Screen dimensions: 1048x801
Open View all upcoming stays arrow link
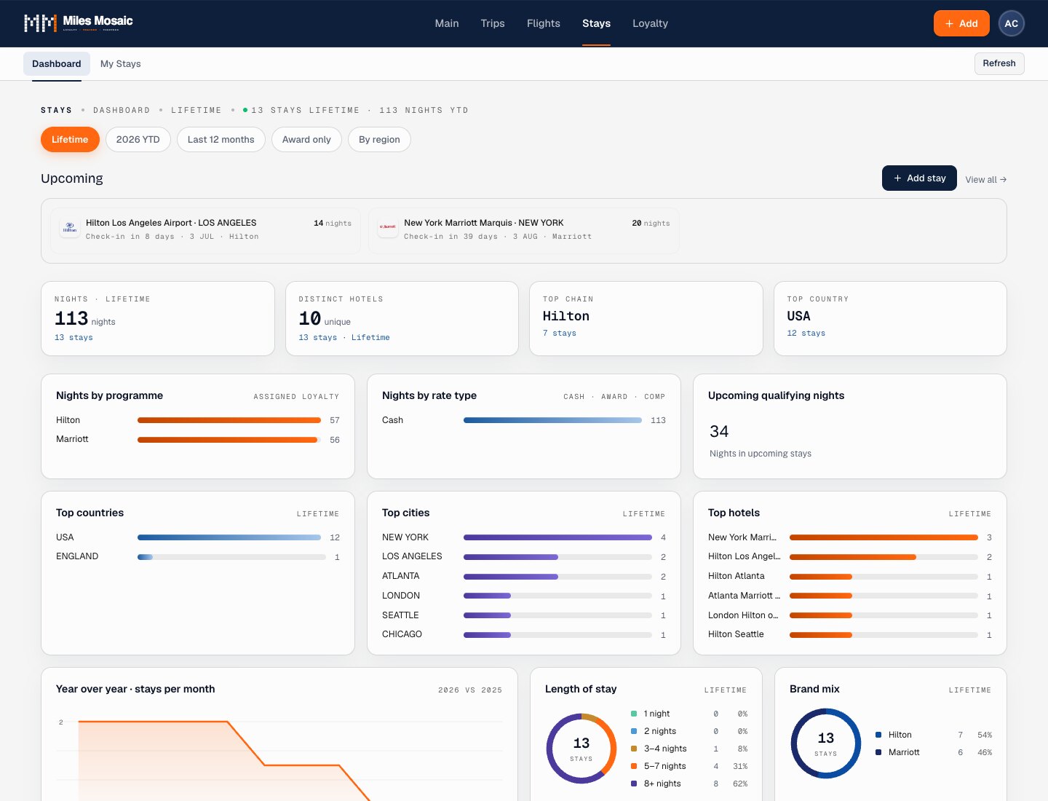tap(986, 179)
